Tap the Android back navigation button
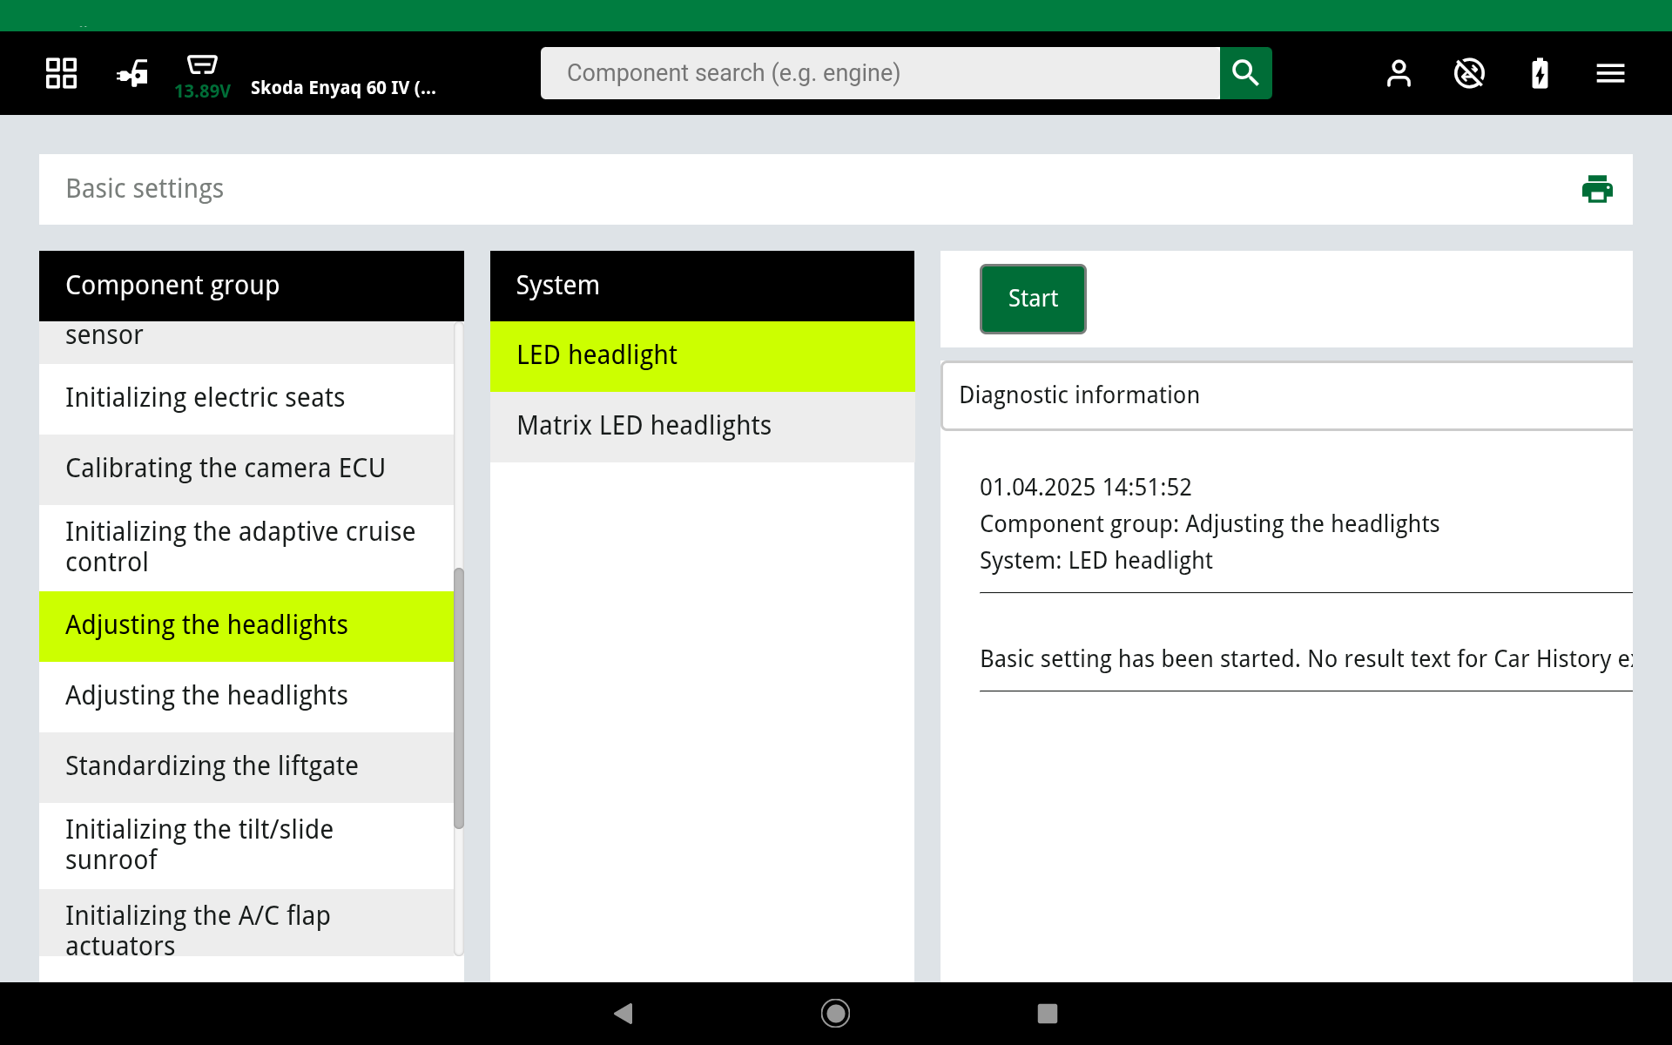Image resolution: width=1672 pixels, height=1045 pixels. [x=624, y=1013]
